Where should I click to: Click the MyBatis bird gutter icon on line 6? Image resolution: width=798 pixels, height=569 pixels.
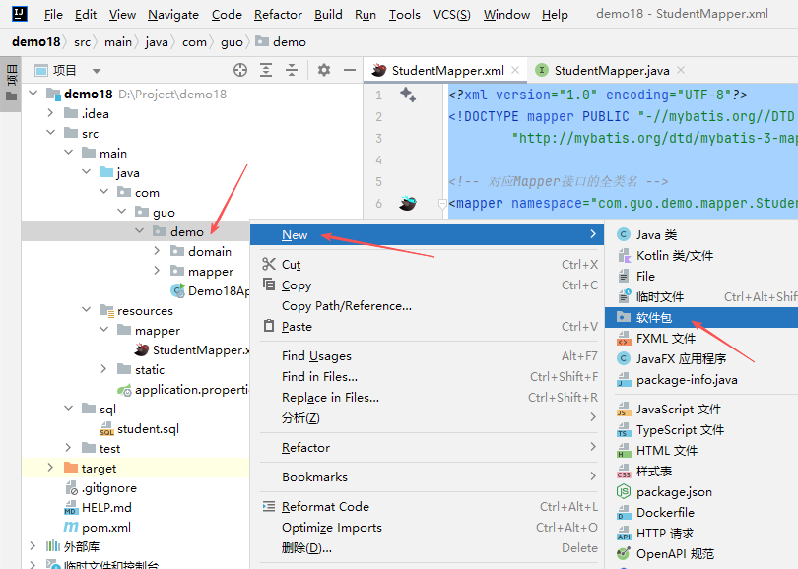click(408, 204)
